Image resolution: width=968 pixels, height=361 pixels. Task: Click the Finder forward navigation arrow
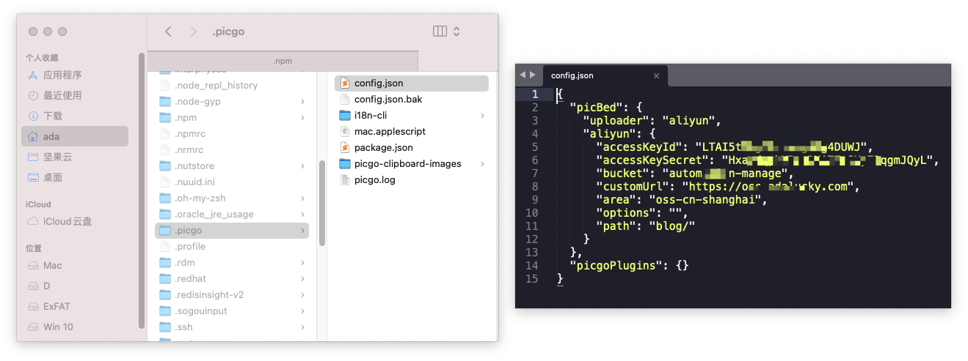point(193,31)
